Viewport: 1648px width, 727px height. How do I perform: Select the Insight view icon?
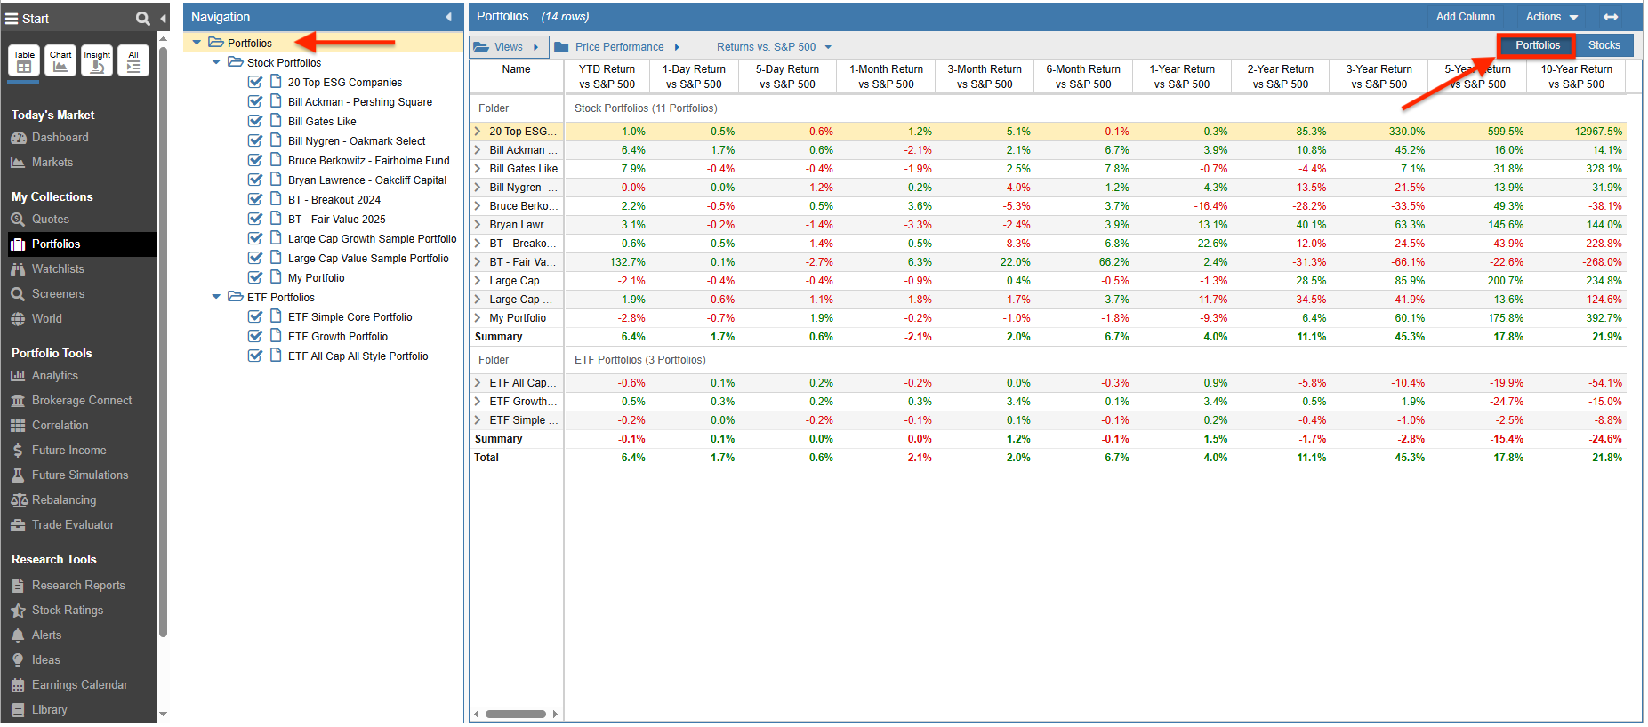pyautogui.click(x=97, y=60)
